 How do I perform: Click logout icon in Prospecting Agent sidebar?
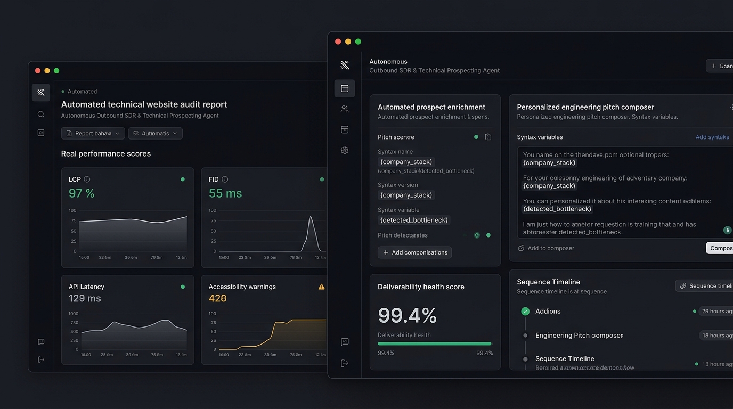tap(345, 363)
